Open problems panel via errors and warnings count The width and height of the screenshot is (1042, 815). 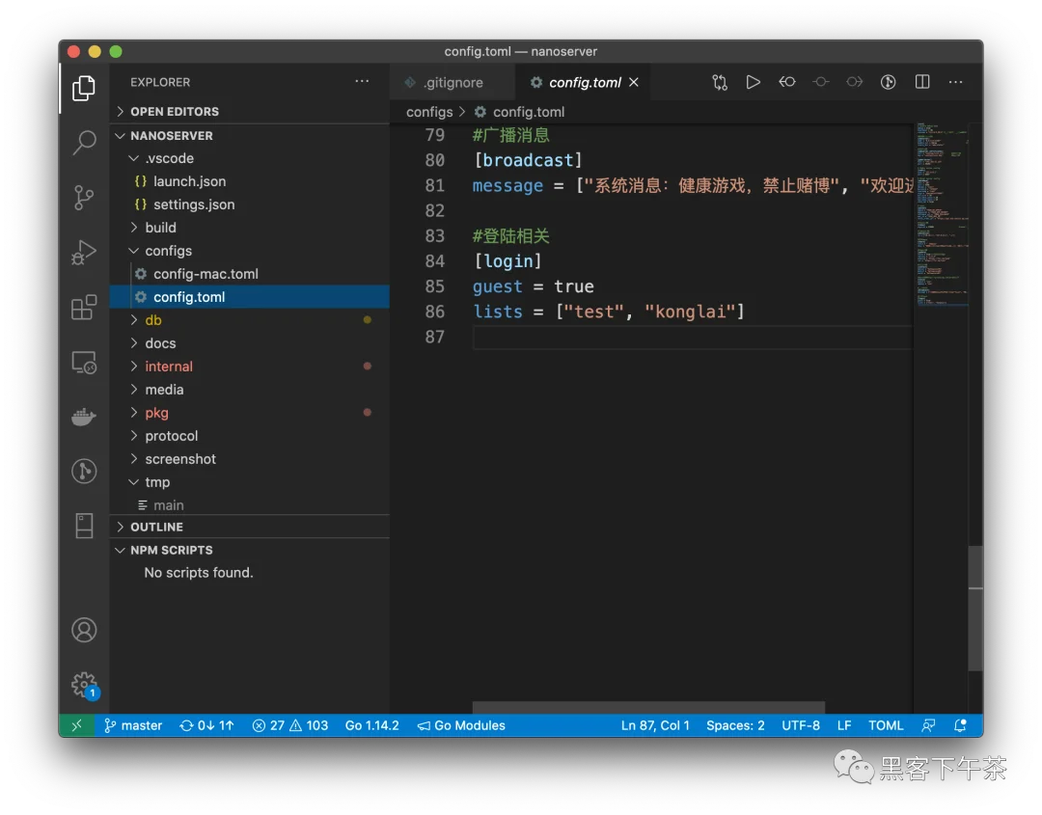point(290,725)
